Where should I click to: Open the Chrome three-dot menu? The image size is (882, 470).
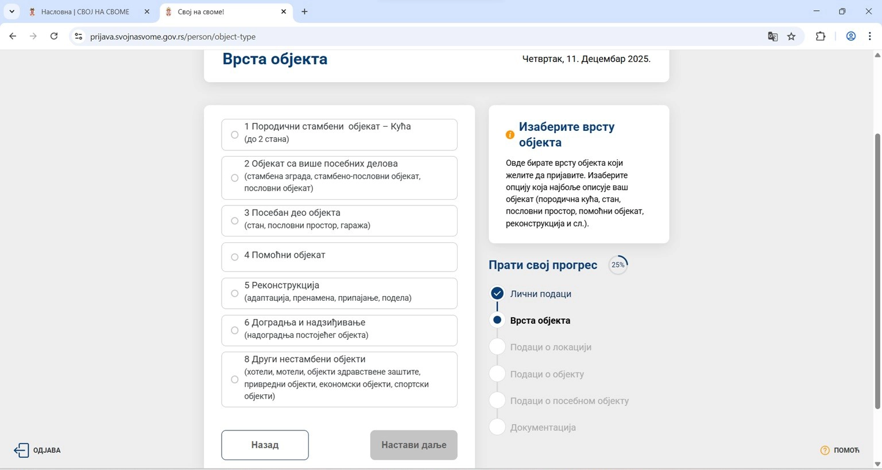pos(870,36)
